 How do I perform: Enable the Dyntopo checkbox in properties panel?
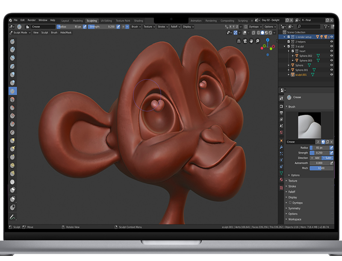pyautogui.click(x=290, y=203)
